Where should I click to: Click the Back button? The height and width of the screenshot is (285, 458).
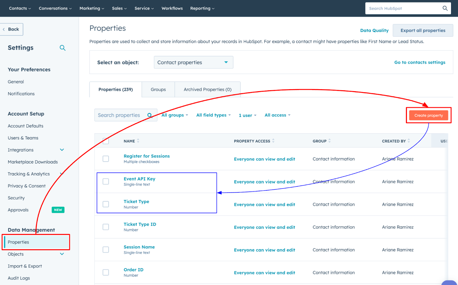(x=11, y=29)
